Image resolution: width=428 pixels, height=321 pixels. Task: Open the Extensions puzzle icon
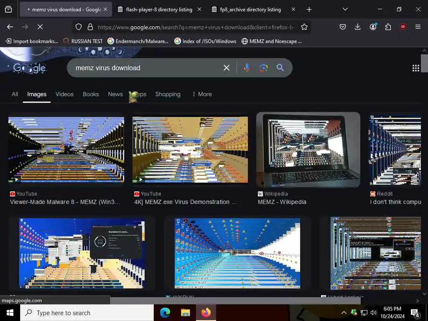(x=388, y=27)
